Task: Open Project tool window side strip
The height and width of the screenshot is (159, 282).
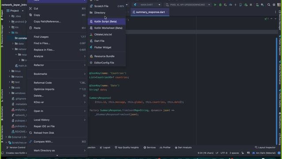Action: pyautogui.click(x=2, y=15)
